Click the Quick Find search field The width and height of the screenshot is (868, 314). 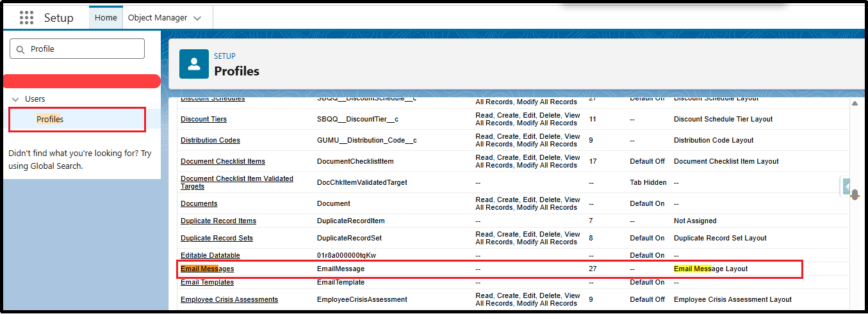tap(83, 49)
